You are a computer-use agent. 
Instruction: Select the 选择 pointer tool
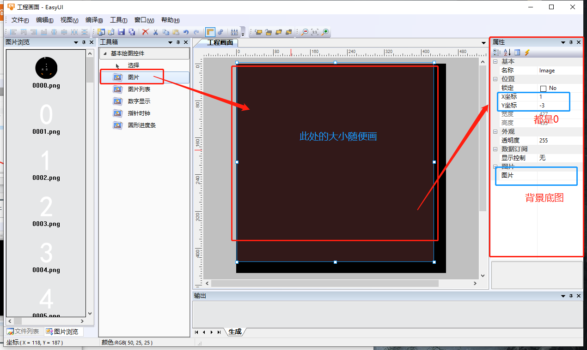pos(144,65)
